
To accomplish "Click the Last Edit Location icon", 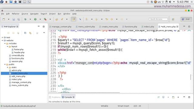I will pos(107,19).
